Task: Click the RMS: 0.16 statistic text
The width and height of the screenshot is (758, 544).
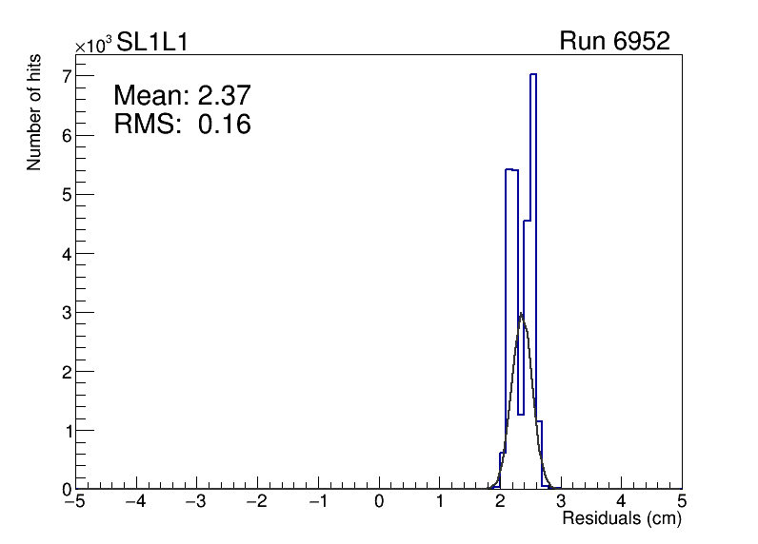Action: [181, 124]
